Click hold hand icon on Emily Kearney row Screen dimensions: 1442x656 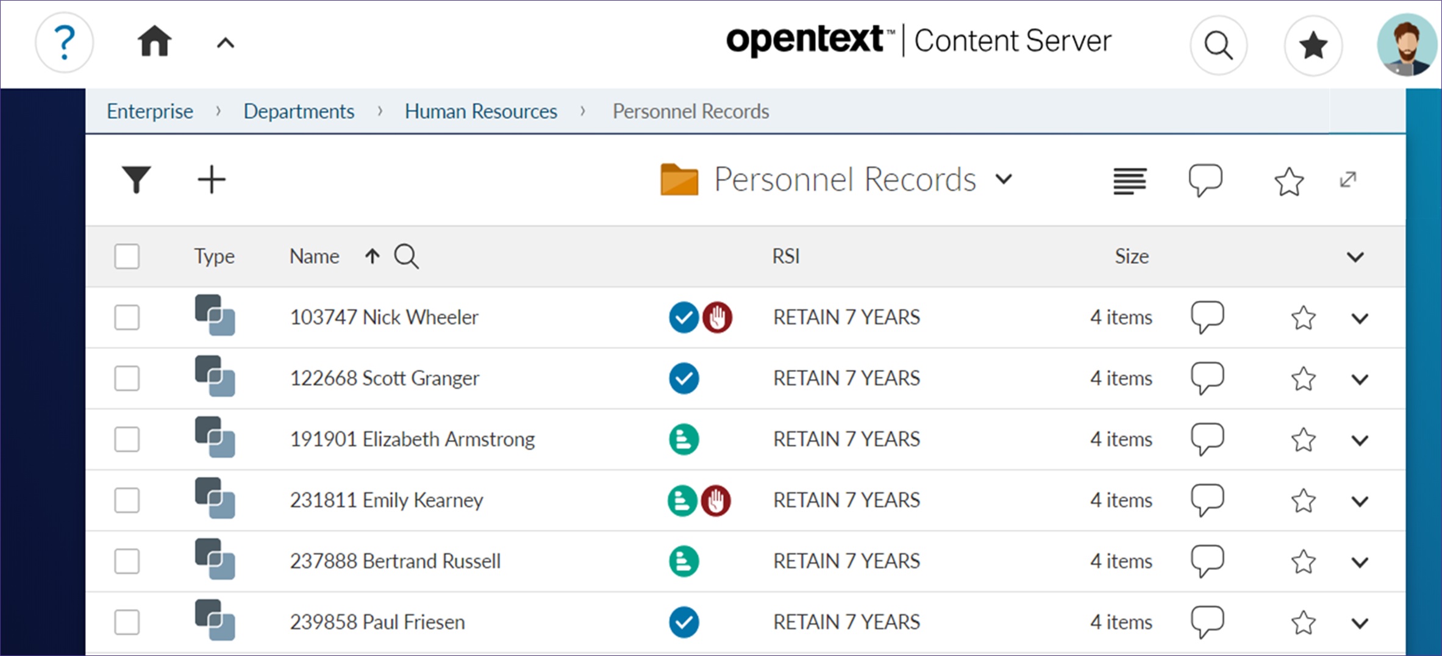click(716, 501)
